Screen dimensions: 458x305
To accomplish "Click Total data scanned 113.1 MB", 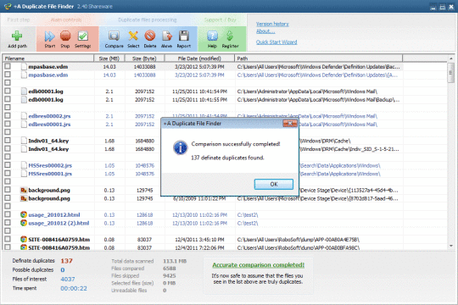I will coord(175,261).
